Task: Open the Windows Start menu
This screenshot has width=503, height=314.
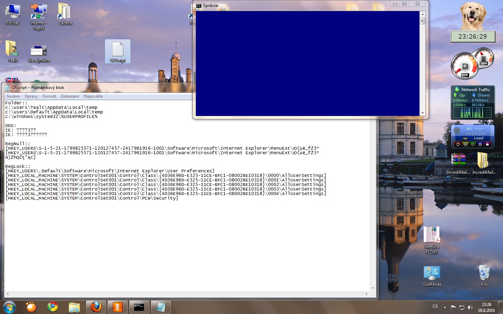Action: click(x=9, y=307)
